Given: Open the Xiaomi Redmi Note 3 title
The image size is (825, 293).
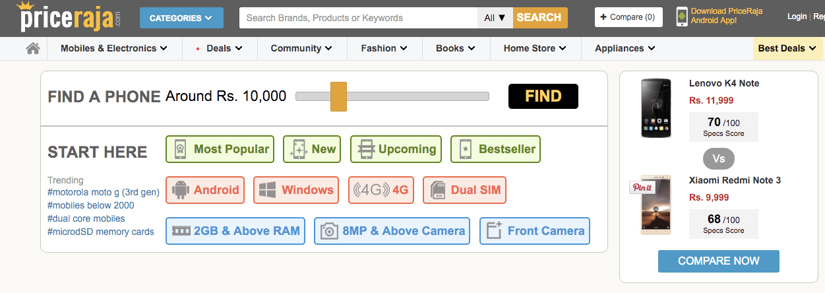Looking at the screenshot, I should [735, 180].
